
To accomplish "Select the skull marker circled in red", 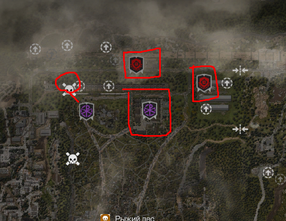I will tap(69, 89).
